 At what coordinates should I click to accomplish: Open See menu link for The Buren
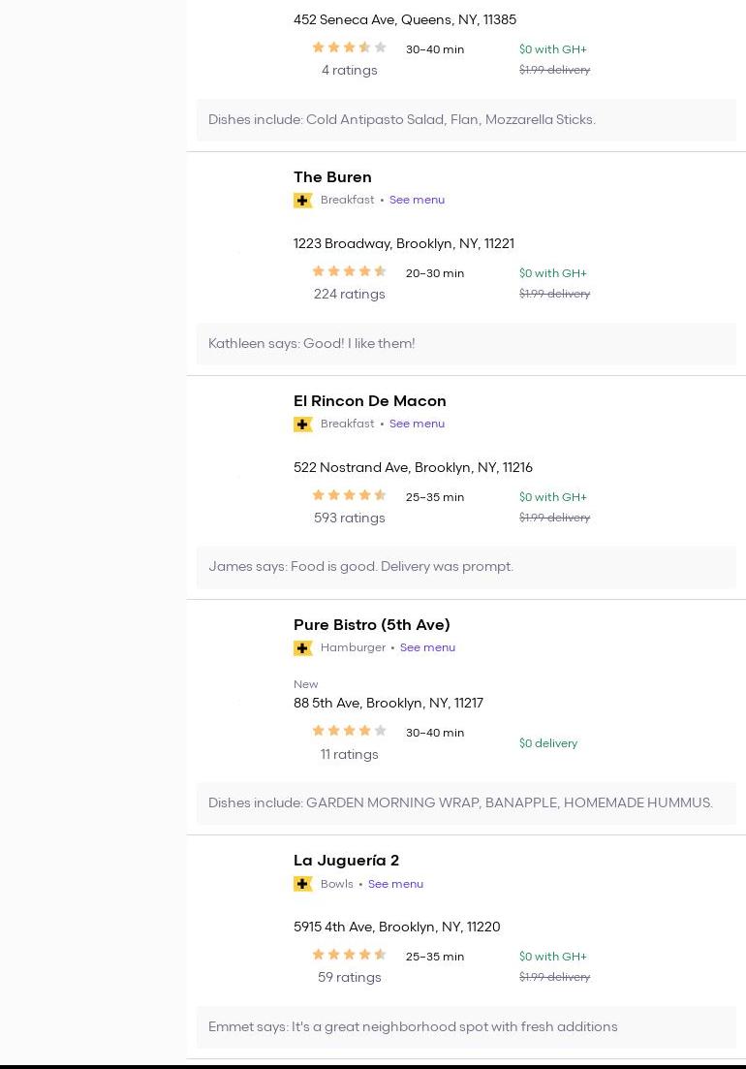417,201
